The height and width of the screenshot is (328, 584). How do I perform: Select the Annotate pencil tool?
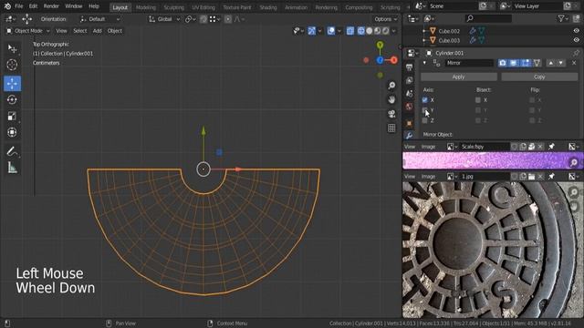tap(12, 151)
